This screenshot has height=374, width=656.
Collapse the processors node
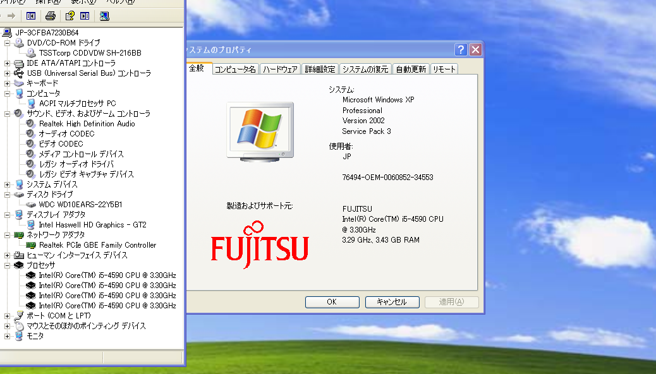pos(7,265)
